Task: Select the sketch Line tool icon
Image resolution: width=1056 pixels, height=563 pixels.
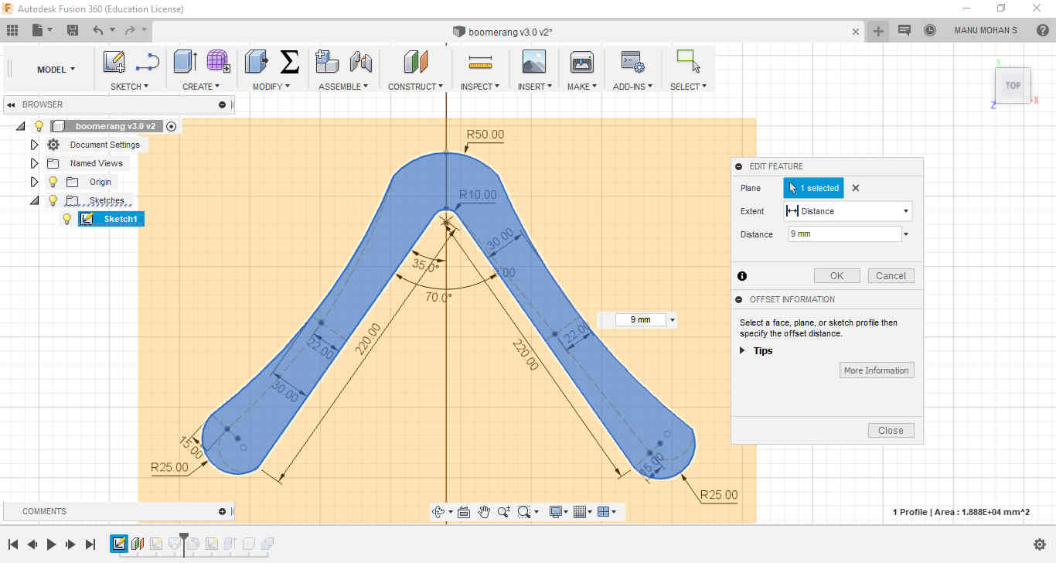Action: pos(147,62)
